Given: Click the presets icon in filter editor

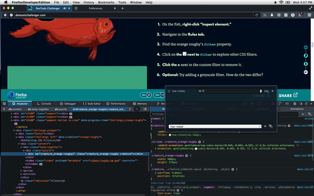Looking at the screenshot, I should click(x=271, y=126).
